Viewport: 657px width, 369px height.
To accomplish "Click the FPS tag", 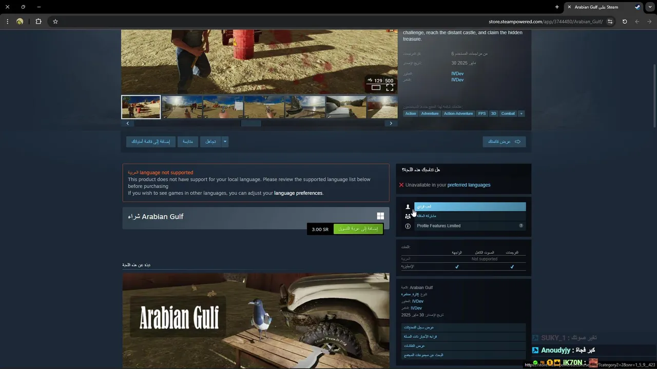I will pos(482,113).
